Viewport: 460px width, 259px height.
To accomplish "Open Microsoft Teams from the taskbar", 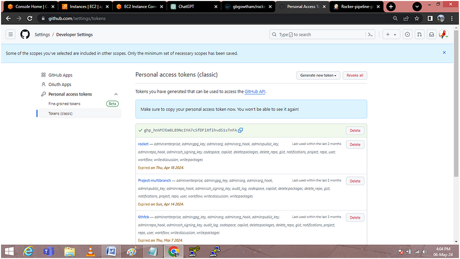I will [49, 251].
